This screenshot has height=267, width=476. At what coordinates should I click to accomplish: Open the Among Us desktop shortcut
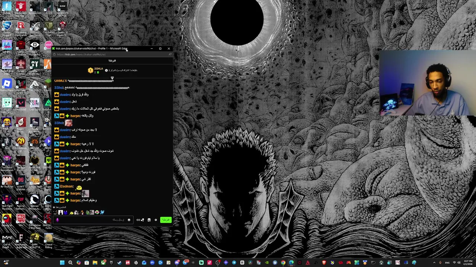tap(7, 220)
